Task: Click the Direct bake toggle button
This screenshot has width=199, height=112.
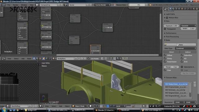Action: (171, 52)
